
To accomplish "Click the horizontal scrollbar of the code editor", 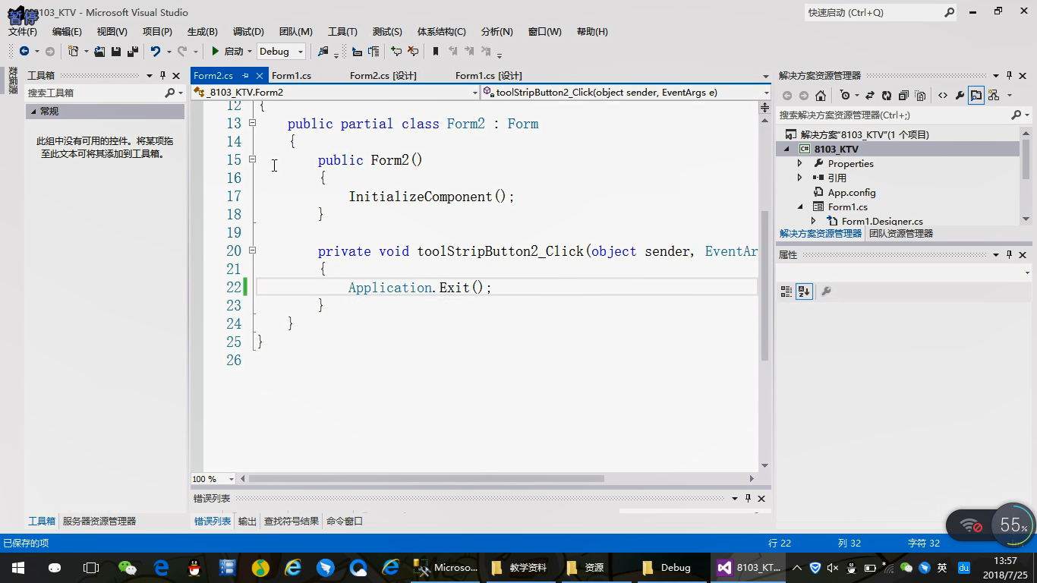I will [x=426, y=478].
